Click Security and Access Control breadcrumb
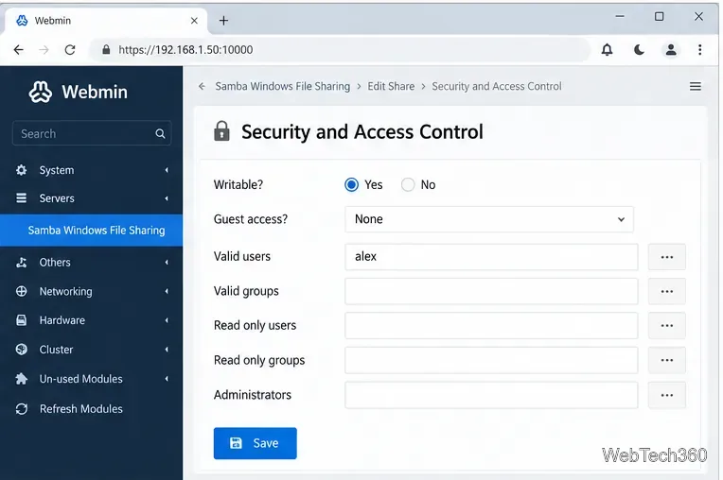This screenshot has width=723, height=480. (x=497, y=86)
